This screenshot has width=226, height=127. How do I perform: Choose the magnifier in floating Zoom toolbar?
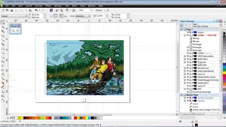click(x=13, y=31)
